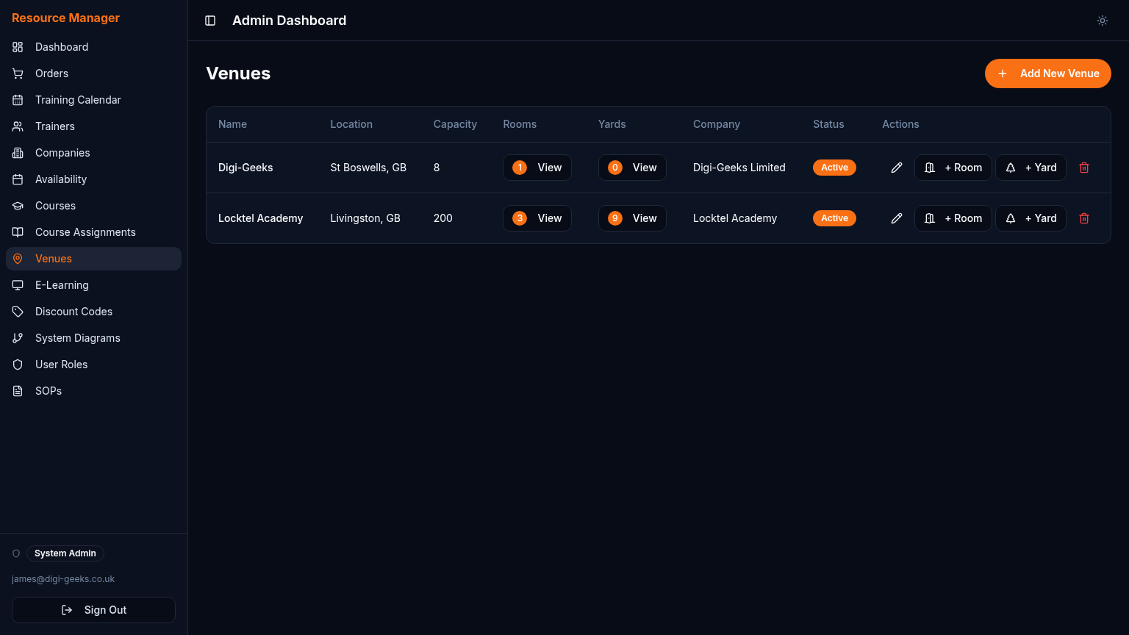Click the capacity value 200
The height and width of the screenshot is (635, 1129).
pyautogui.click(x=443, y=218)
